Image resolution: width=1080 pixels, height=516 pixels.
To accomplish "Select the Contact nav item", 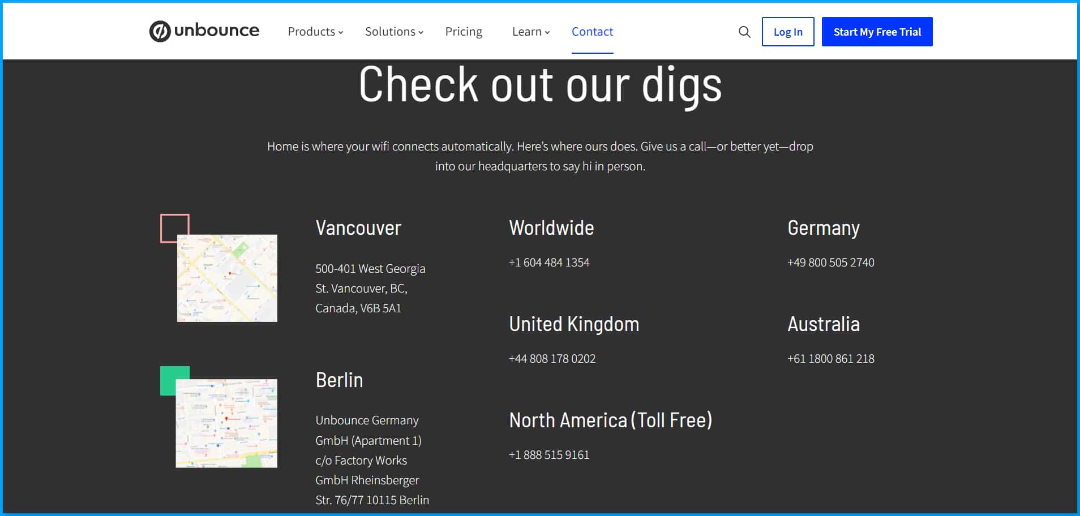I will 592,32.
